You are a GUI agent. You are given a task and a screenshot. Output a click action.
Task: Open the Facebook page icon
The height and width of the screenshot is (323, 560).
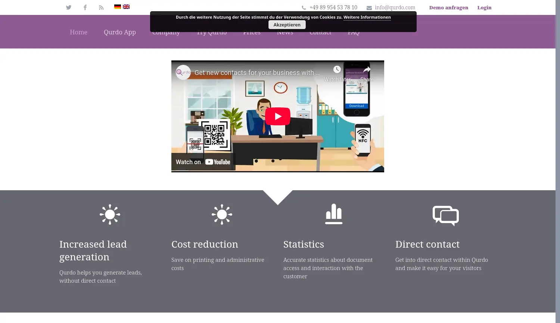click(x=85, y=7)
